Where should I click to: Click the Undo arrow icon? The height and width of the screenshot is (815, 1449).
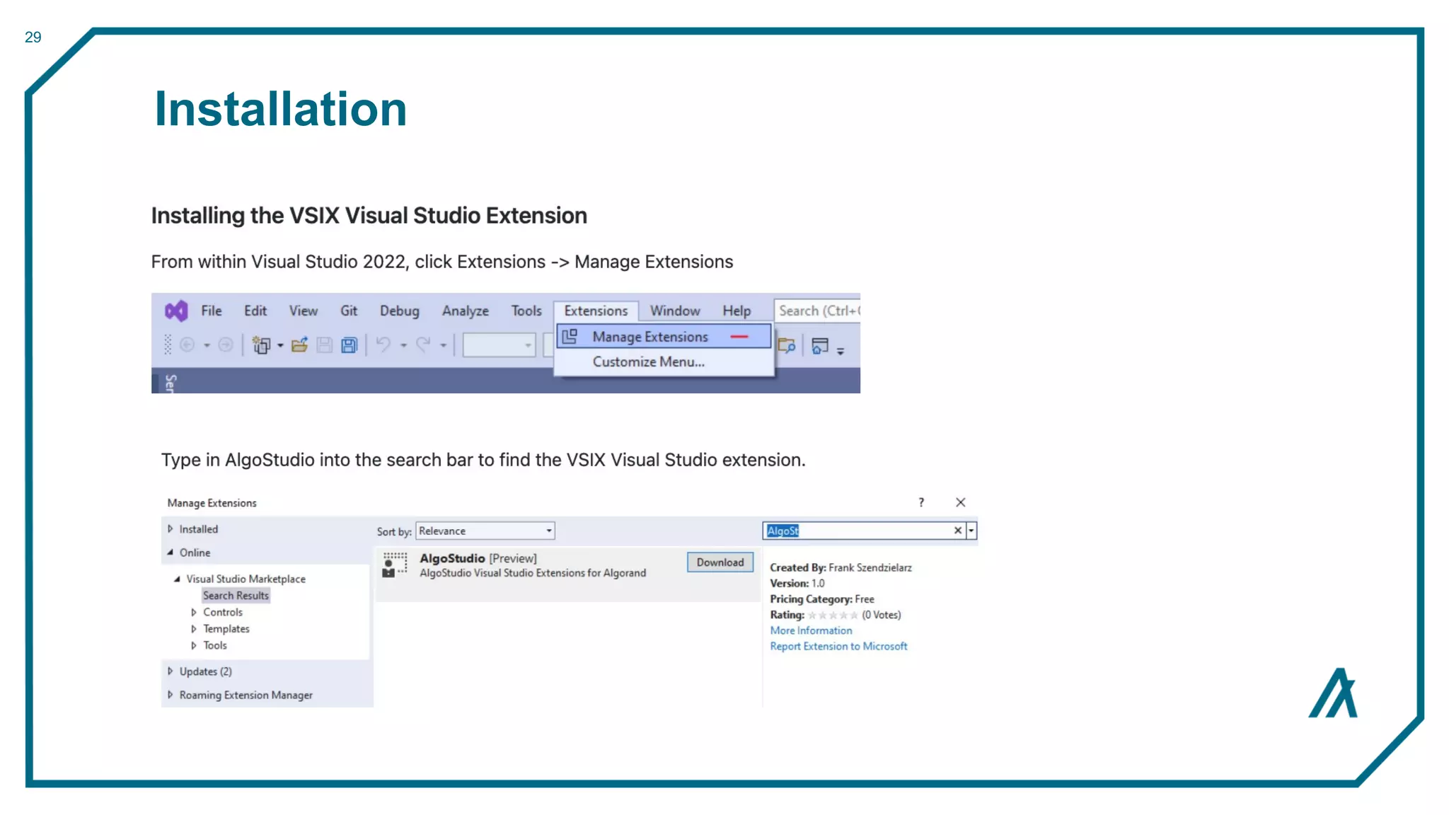[383, 345]
